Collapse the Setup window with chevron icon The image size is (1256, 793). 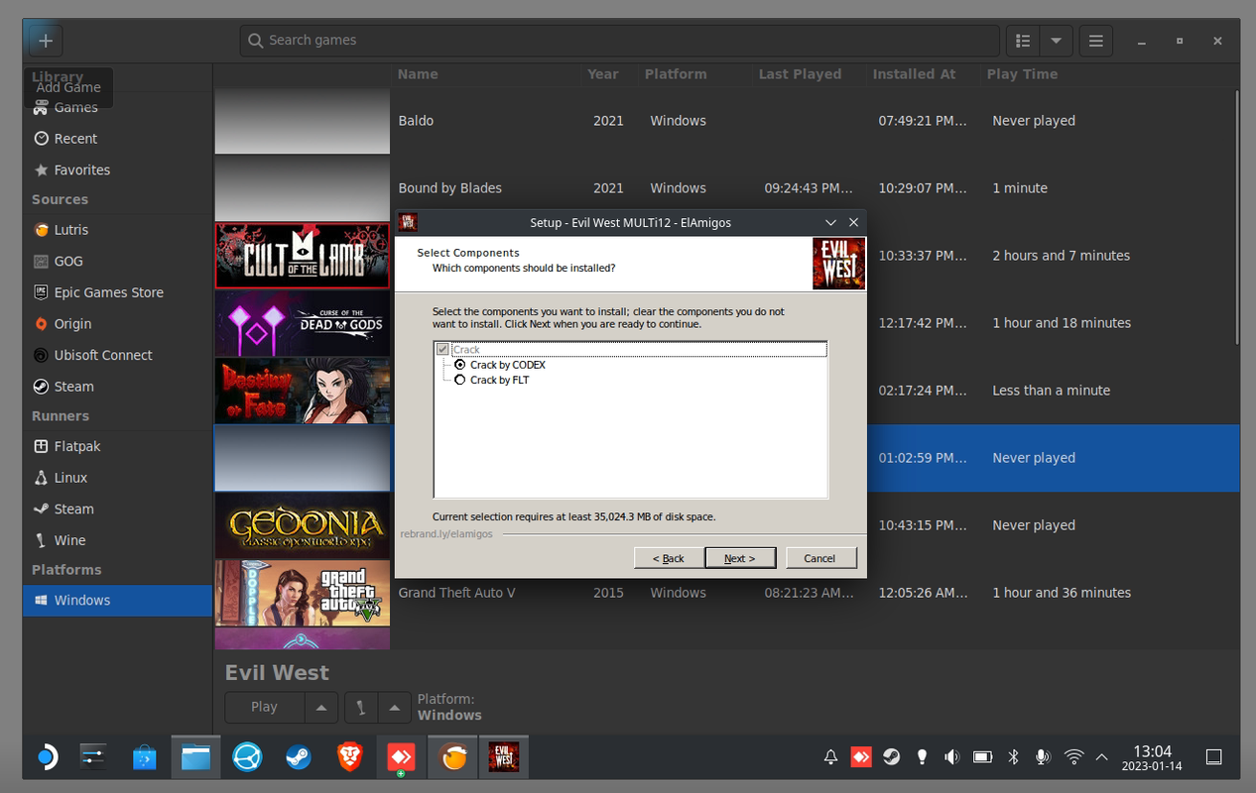(x=831, y=223)
